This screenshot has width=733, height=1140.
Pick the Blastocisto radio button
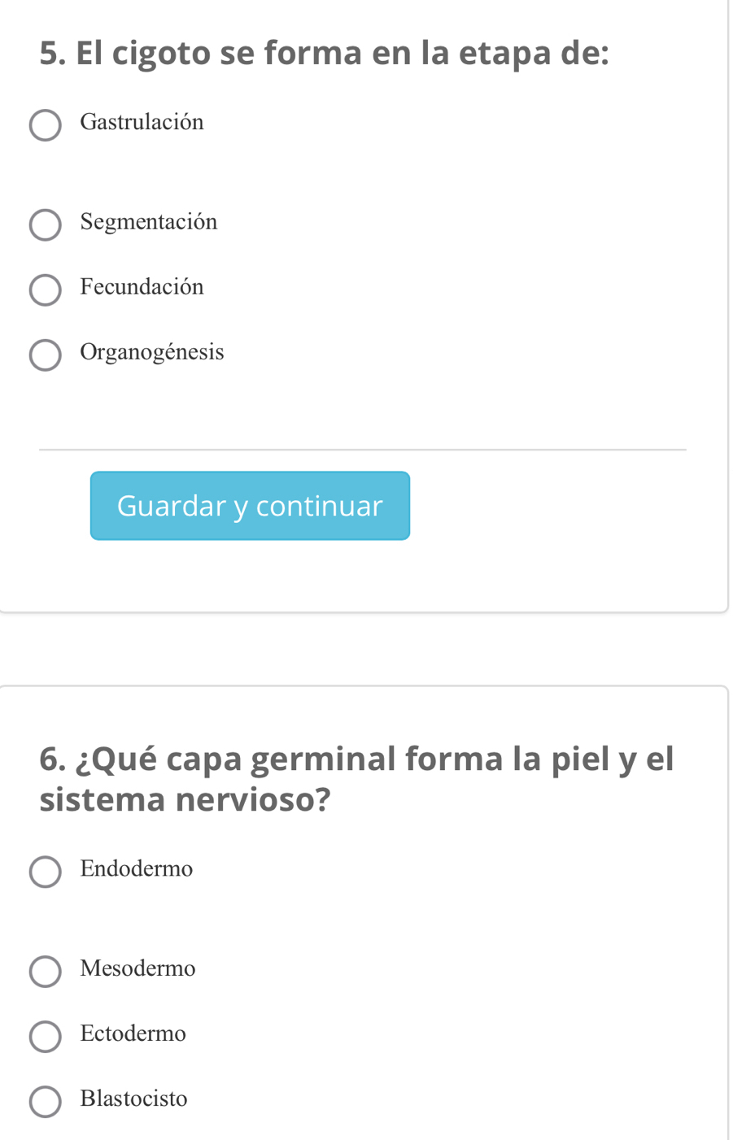click(x=46, y=1102)
